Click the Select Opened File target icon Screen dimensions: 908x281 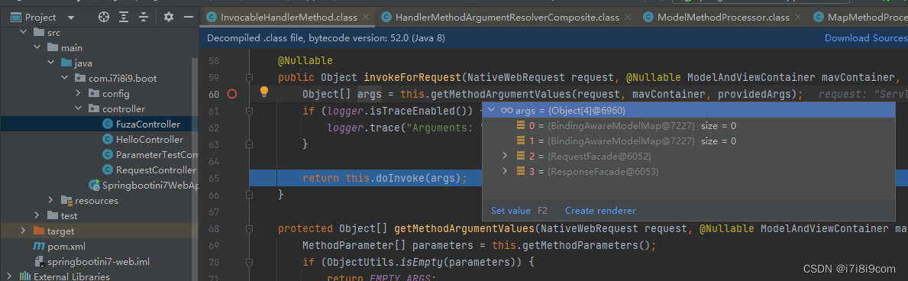point(104,18)
